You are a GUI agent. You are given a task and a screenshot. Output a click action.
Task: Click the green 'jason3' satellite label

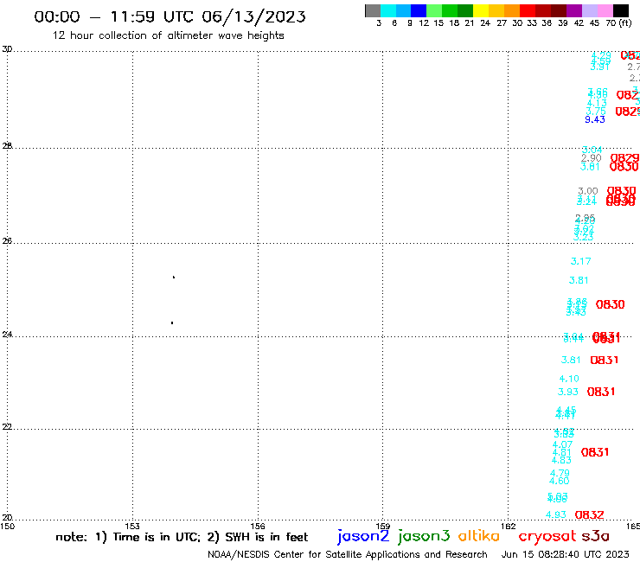pyautogui.click(x=424, y=537)
